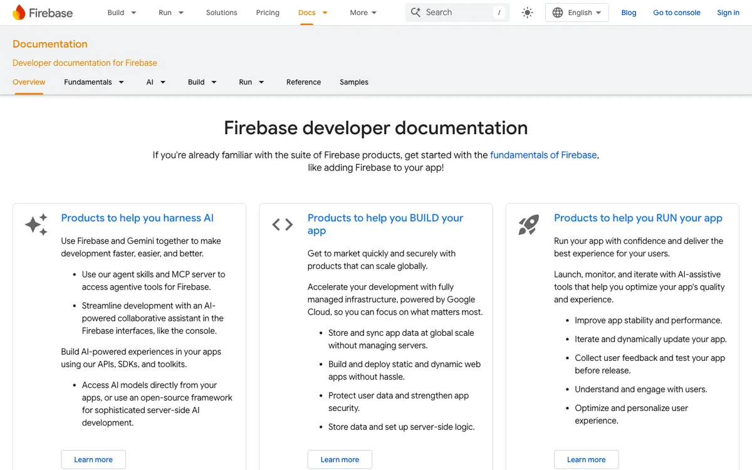Click 'Improve app stability and performance.' bullet

pos(649,320)
